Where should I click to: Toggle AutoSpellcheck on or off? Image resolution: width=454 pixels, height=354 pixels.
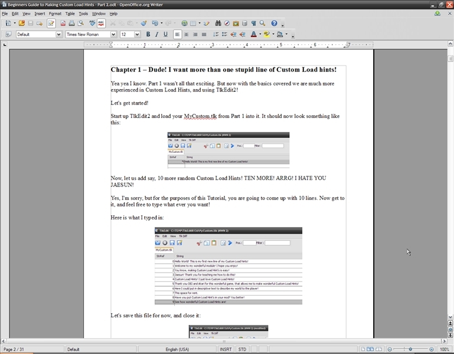point(101,24)
